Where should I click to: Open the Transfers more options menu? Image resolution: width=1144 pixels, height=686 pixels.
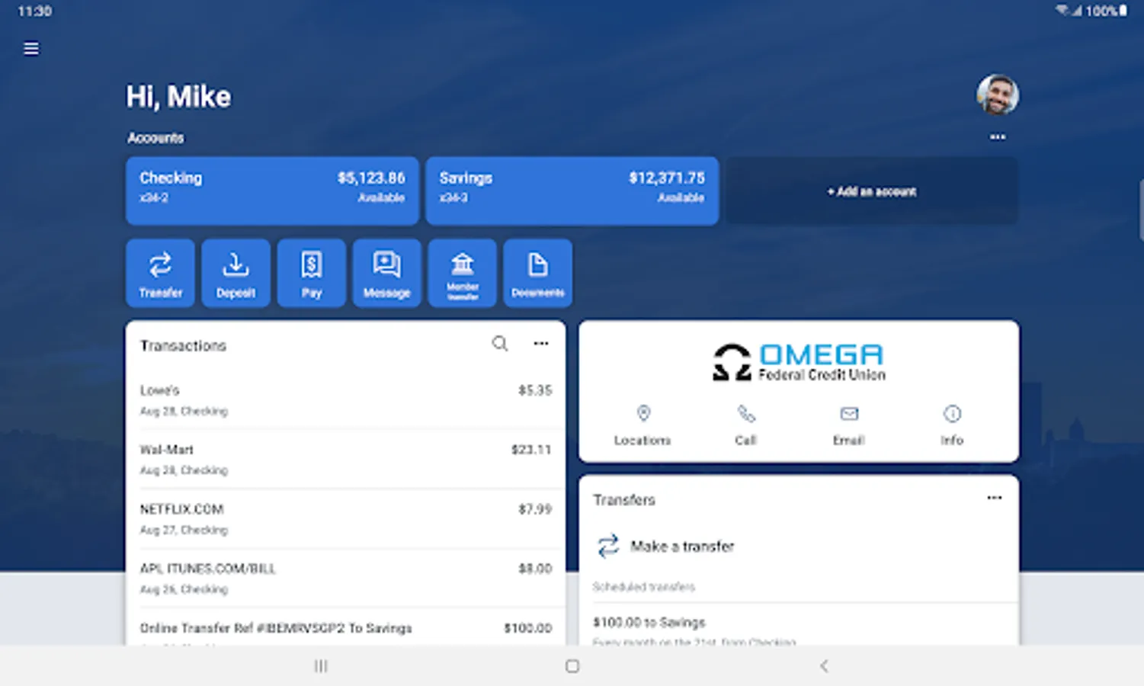click(995, 498)
